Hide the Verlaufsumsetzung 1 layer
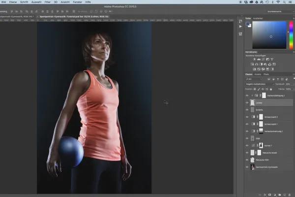 [x=247, y=131]
